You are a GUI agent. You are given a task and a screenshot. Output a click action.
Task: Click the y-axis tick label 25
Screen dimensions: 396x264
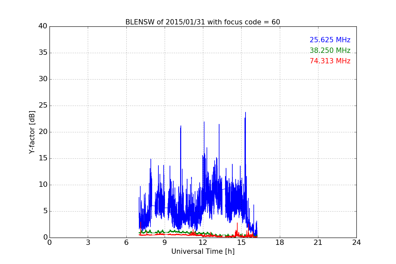pos(43,106)
